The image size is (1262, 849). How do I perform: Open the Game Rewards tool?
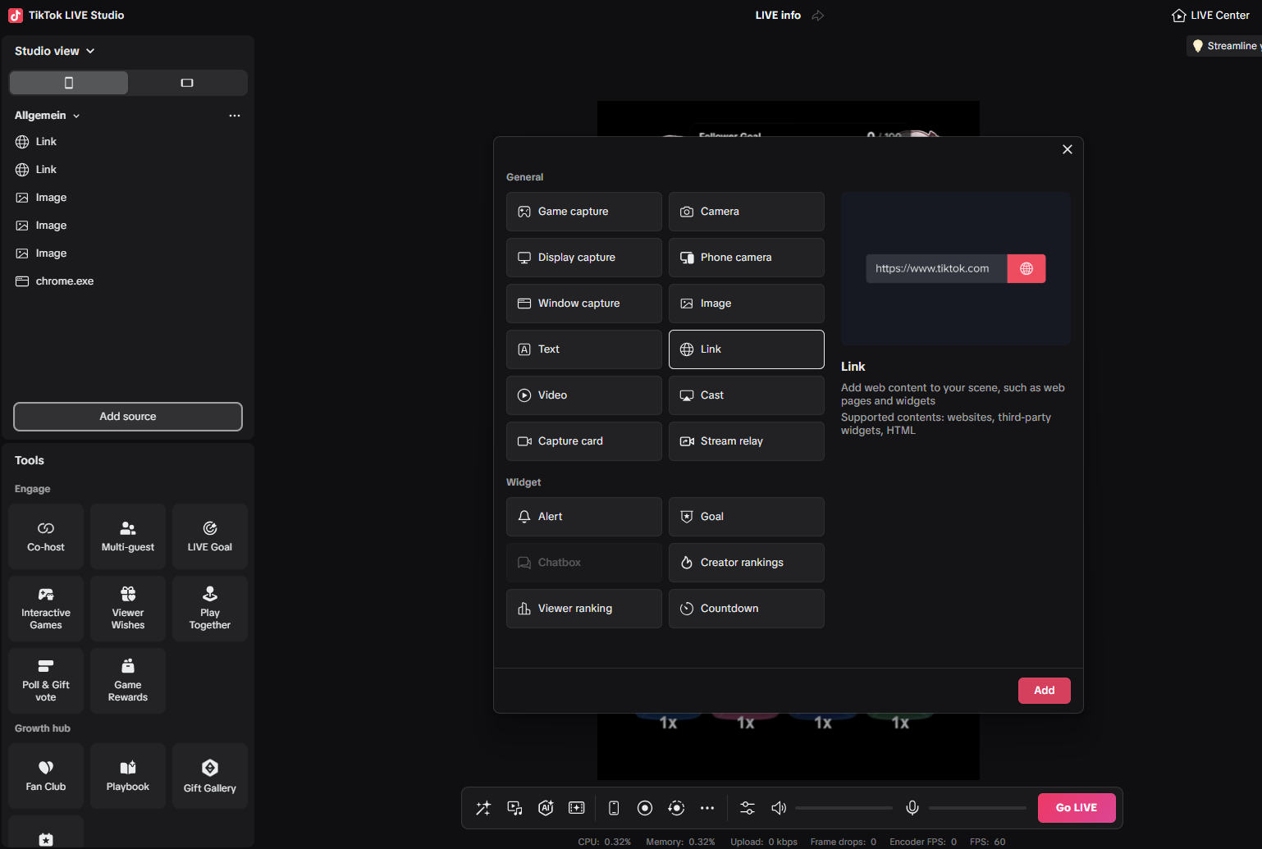point(128,681)
